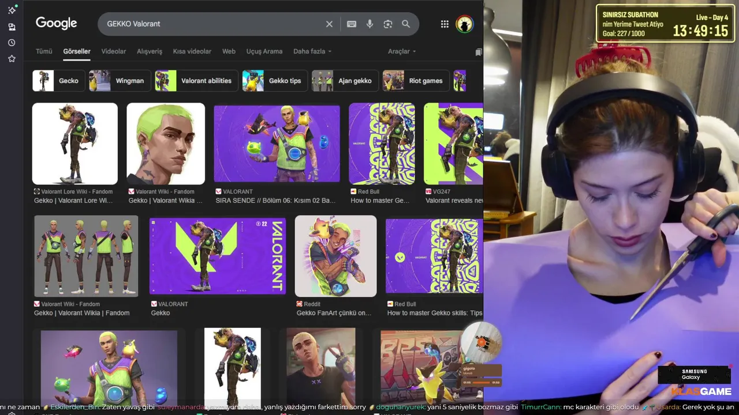Switch to the Videolar tab
This screenshot has width=739, height=415.
[114, 51]
